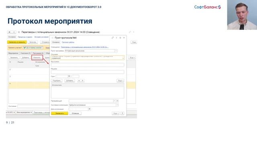The height and width of the screenshot is (144, 257).
Task: Open the Мероприятие tab
Action: 13,53
